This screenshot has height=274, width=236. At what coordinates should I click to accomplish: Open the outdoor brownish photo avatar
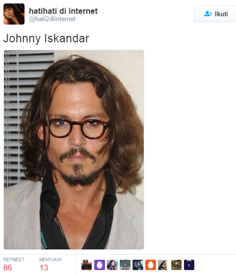pos(176,265)
